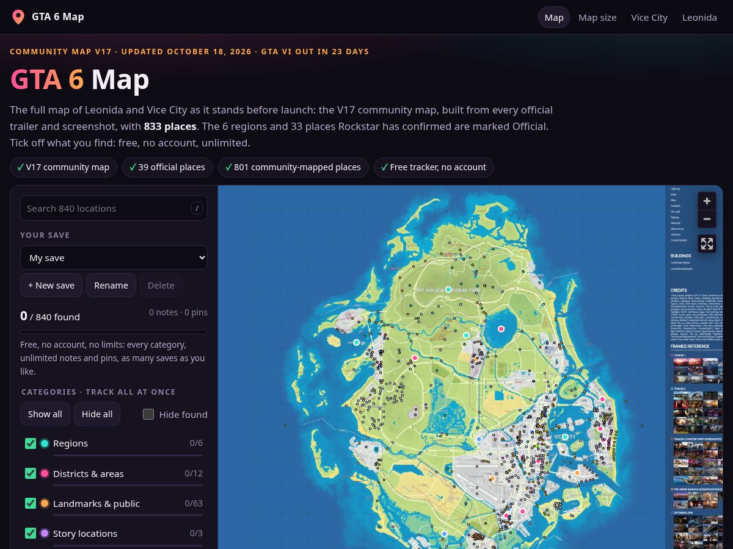Click the teal Regions color dot
733x549 pixels.
44,443
